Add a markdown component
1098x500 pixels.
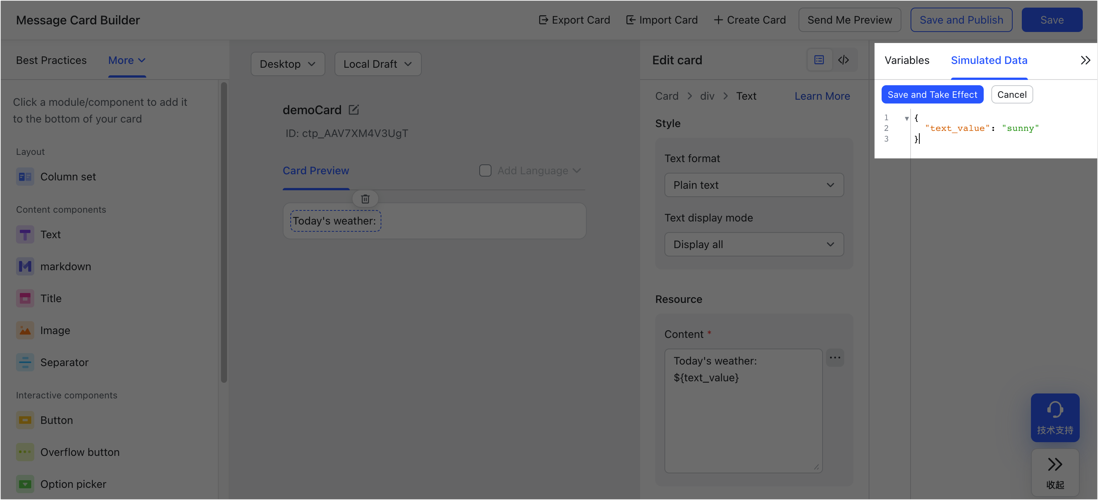[54, 267]
